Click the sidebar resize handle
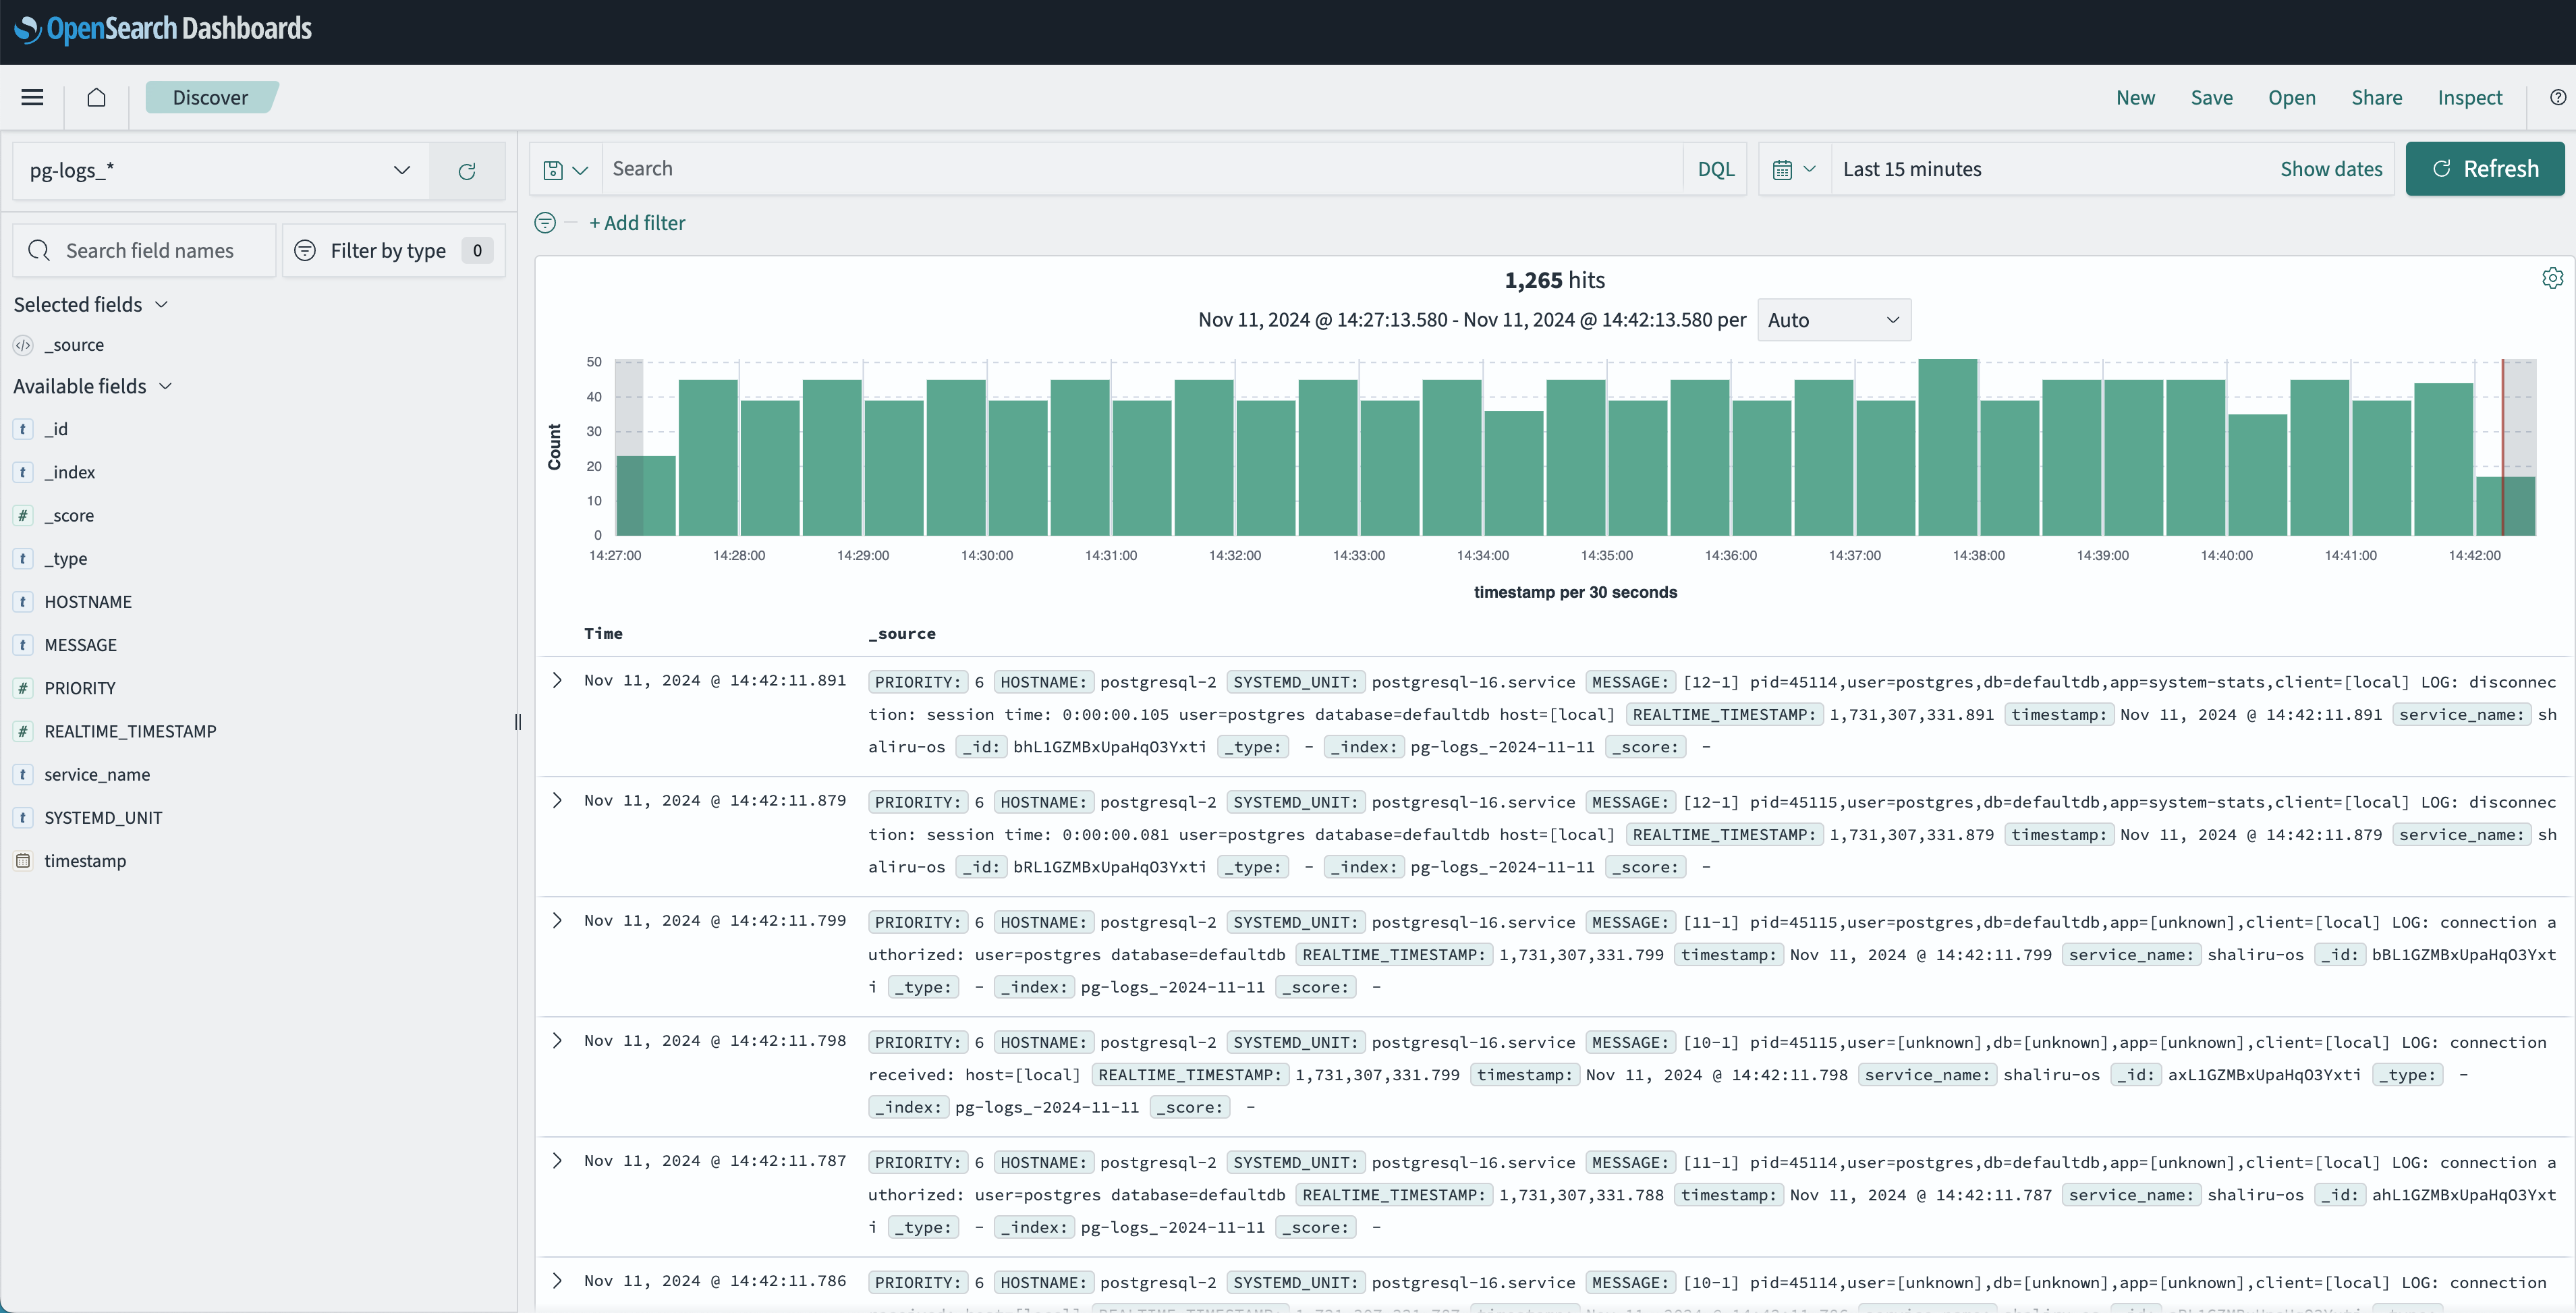2576x1313 pixels. coord(518,722)
